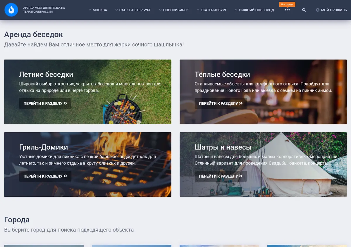Click the orange 'Все города' badge
This screenshot has height=247, width=351.
[x=287, y=4]
